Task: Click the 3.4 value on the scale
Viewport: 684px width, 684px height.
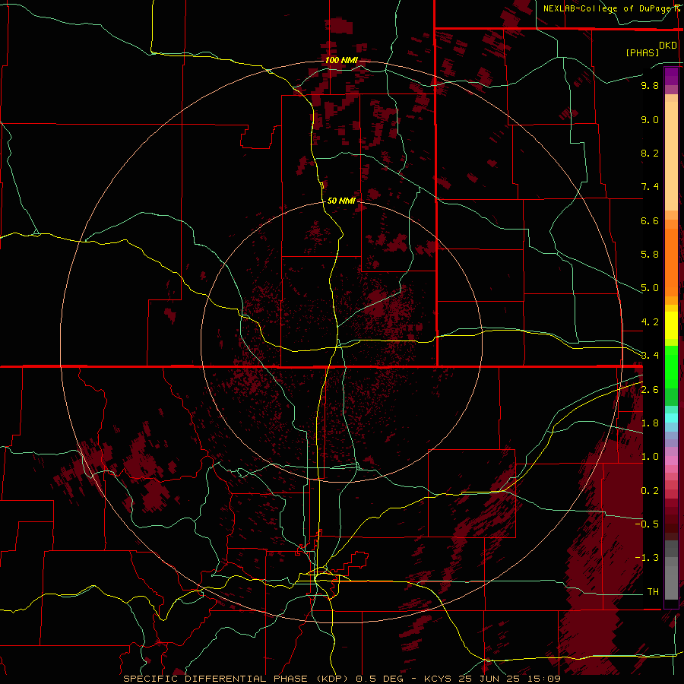Action: click(x=650, y=355)
